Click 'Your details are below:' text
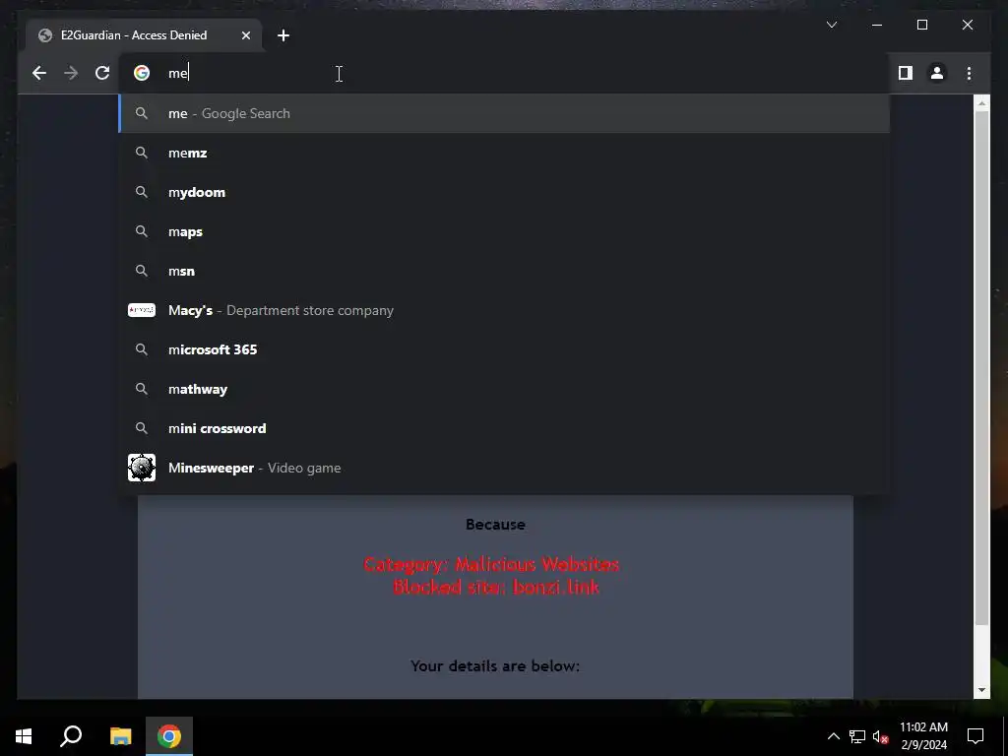 (495, 666)
